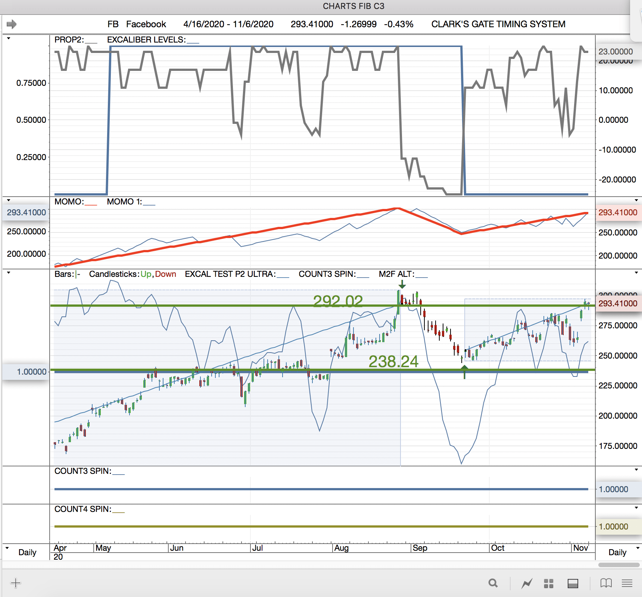This screenshot has width=642, height=597.
Task: Click the Sep label on time axis
Action: click(x=420, y=548)
